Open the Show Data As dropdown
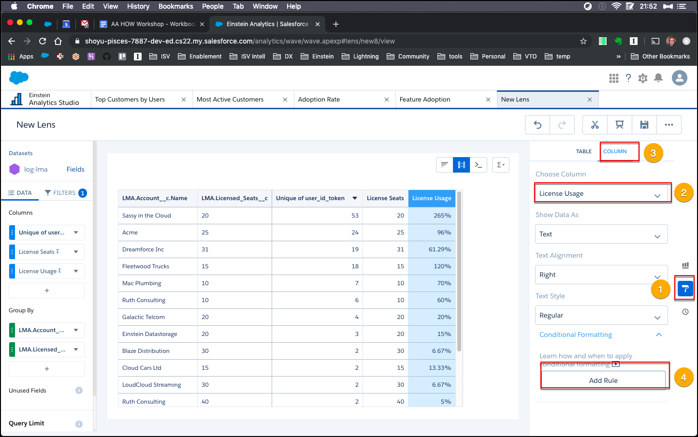The height and width of the screenshot is (437, 698). coord(601,234)
